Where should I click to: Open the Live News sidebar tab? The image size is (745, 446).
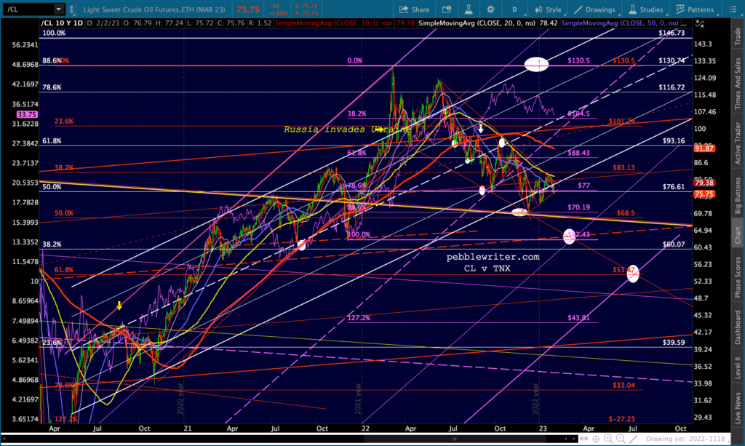738,407
